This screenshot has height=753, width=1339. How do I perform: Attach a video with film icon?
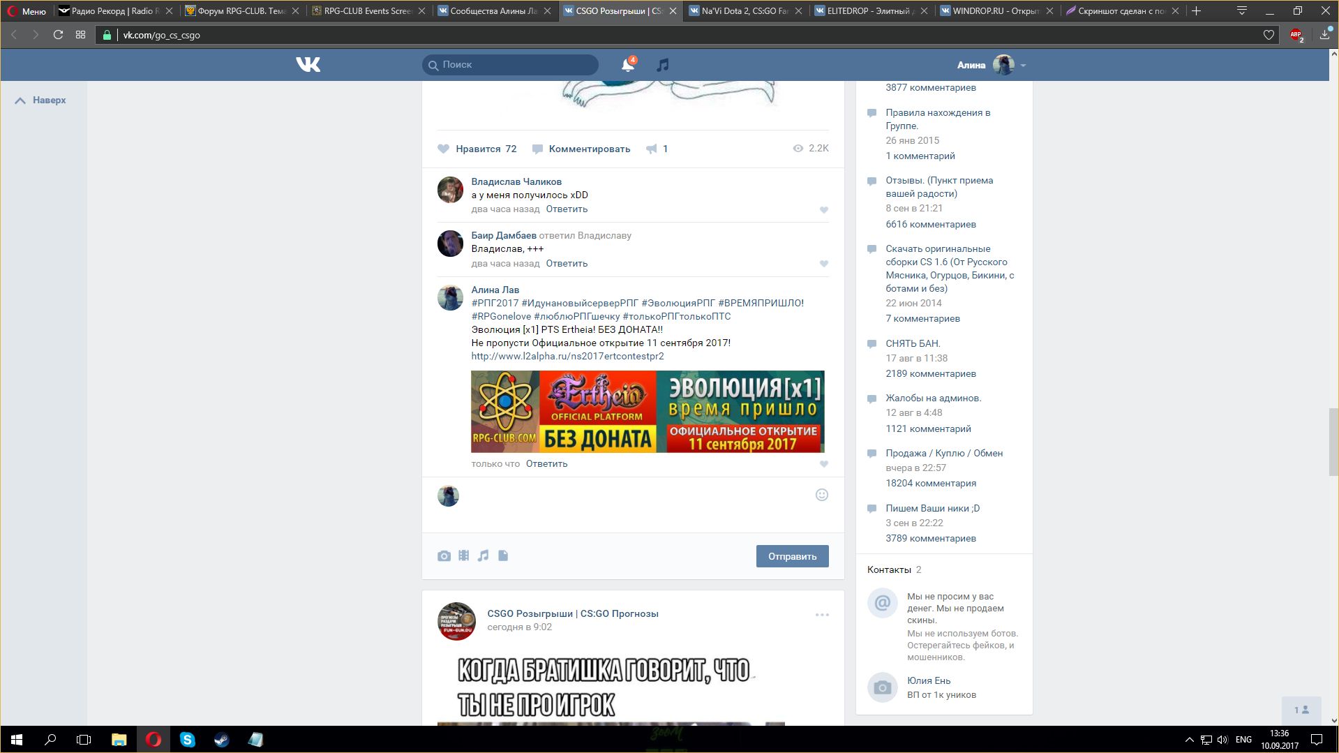point(463,556)
